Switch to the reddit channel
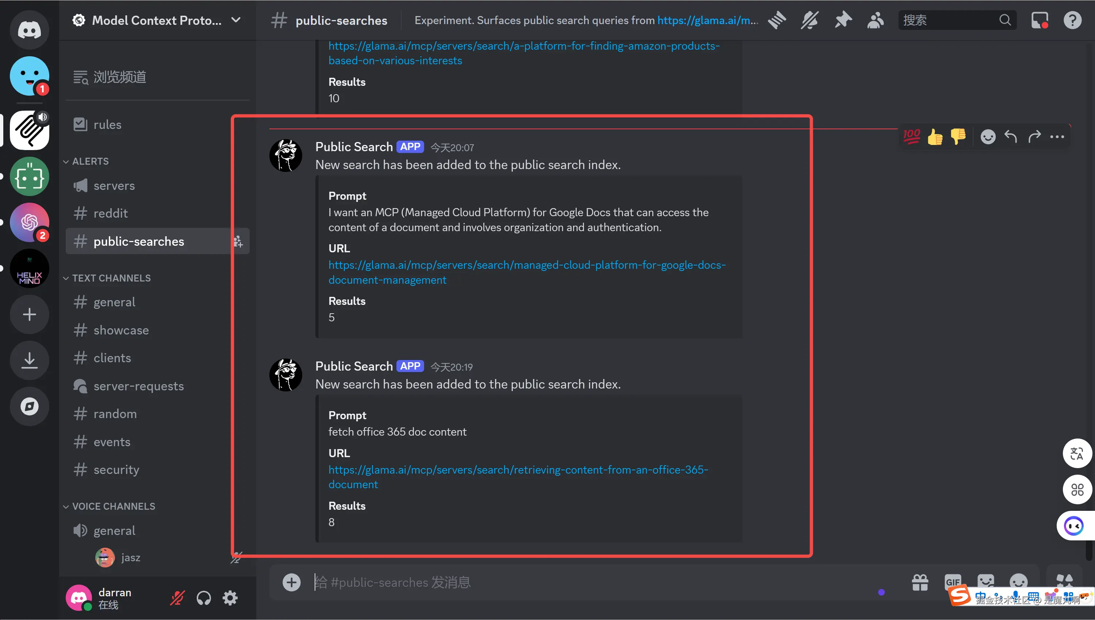This screenshot has width=1095, height=620. [157, 213]
